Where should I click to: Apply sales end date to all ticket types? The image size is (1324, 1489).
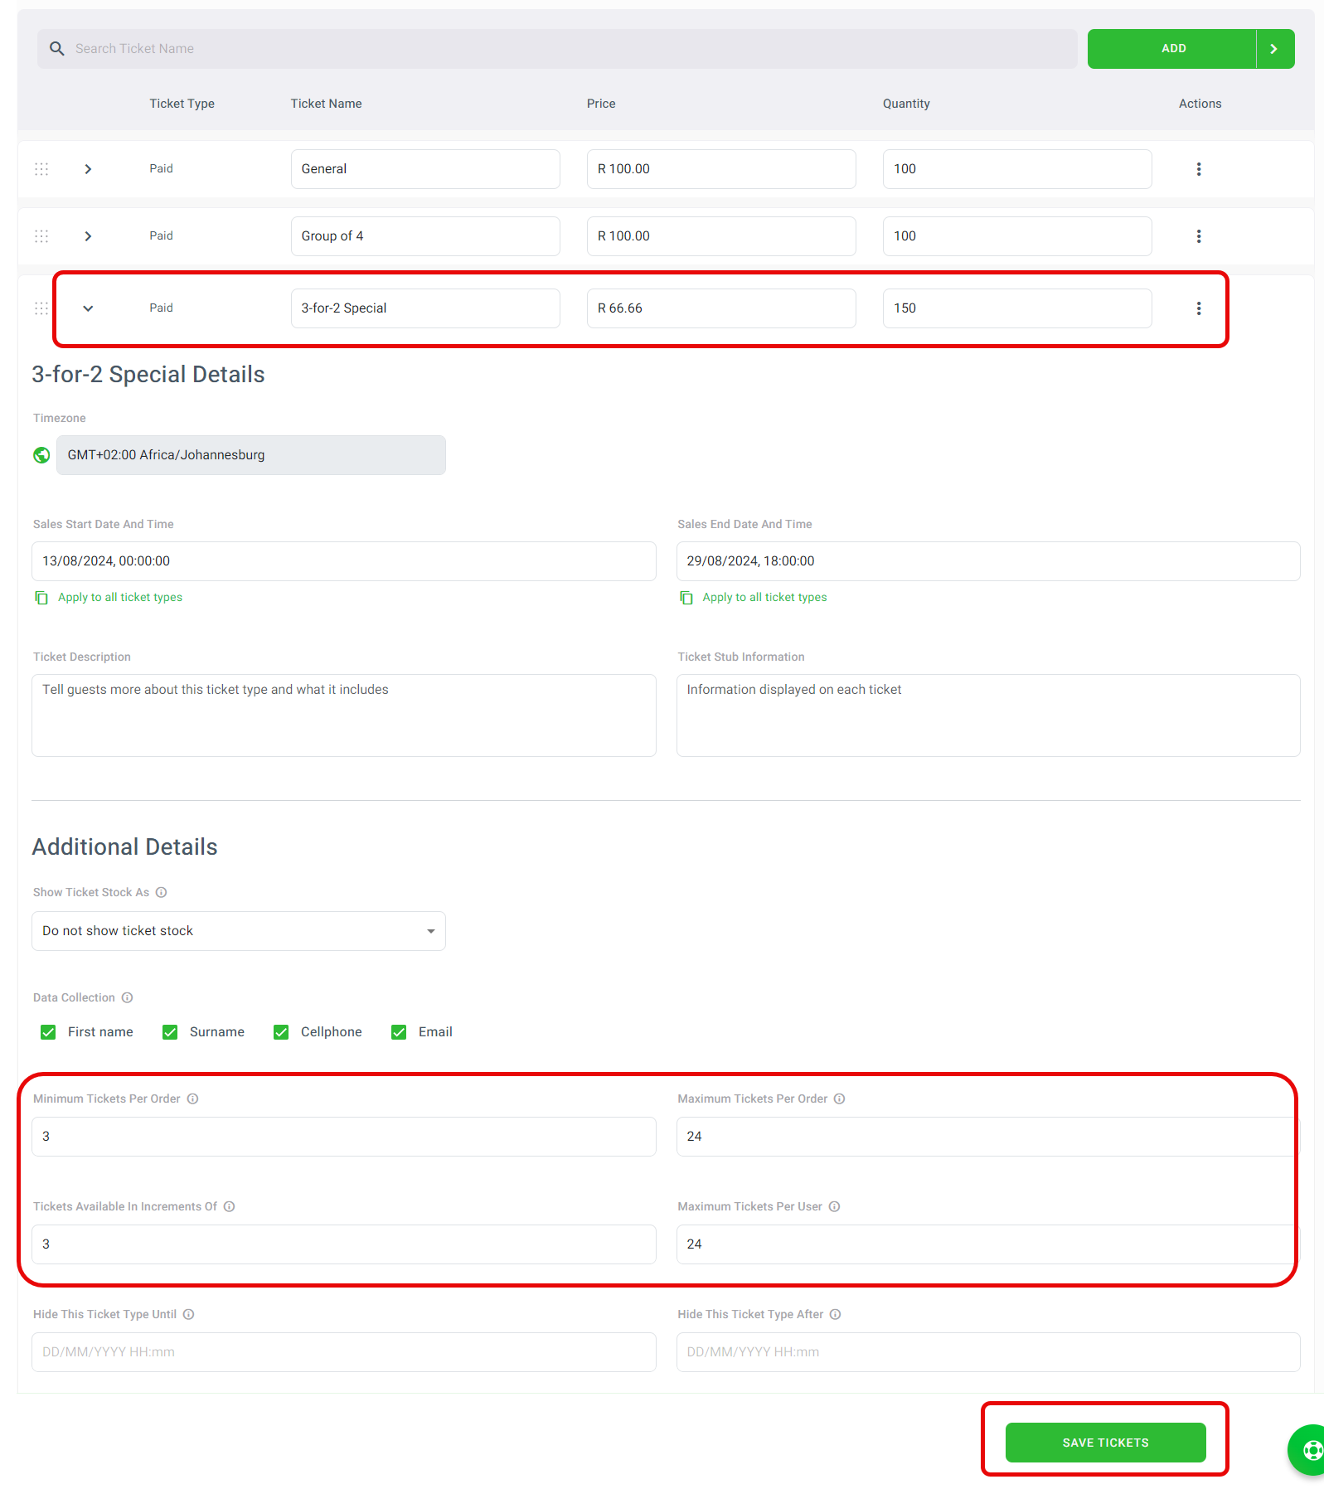point(764,598)
